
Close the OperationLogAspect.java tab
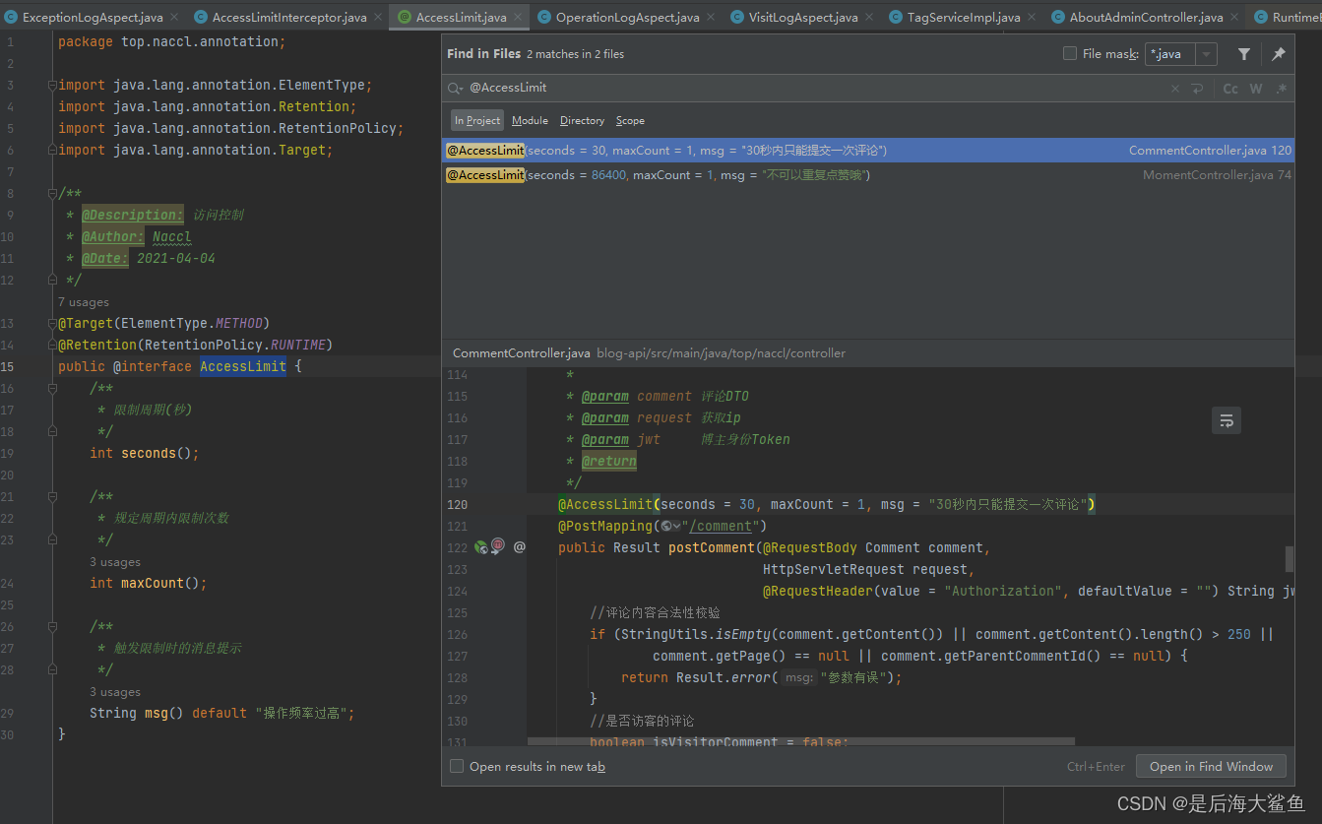click(x=711, y=18)
